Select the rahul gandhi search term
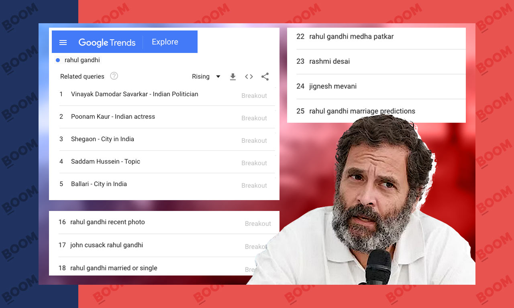The width and height of the screenshot is (514, 308). point(82,60)
